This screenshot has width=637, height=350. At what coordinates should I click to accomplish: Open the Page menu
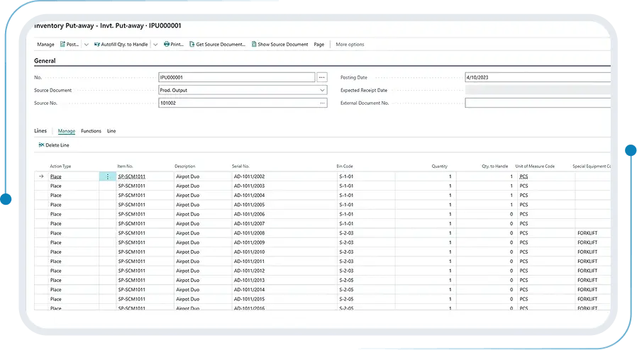point(319,45)
